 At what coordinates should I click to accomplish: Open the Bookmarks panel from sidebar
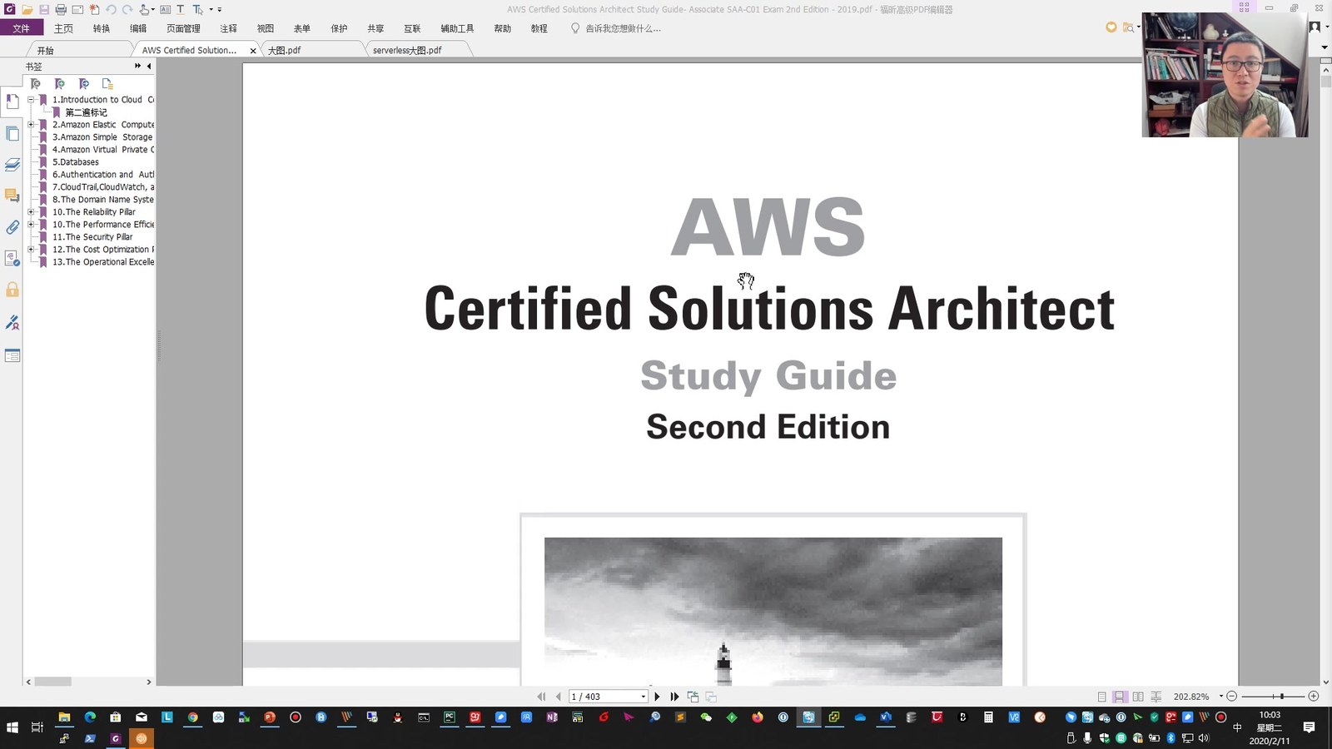(12, 102)
